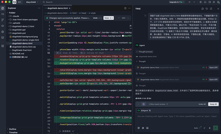Expand the Timeline section
Viewport: 221px width, 134px height.
click(8, 132)
